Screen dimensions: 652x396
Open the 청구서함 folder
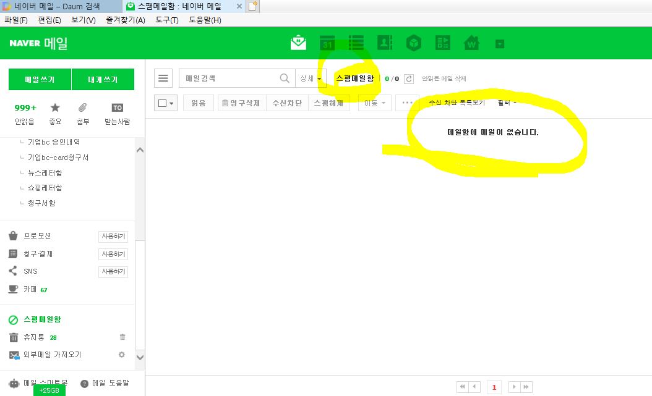click(x=41, y=203)
